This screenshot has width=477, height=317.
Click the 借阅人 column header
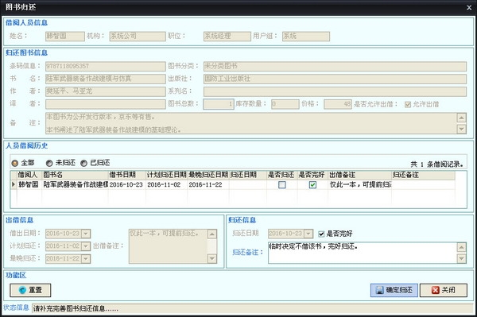[x=29, y=175]
